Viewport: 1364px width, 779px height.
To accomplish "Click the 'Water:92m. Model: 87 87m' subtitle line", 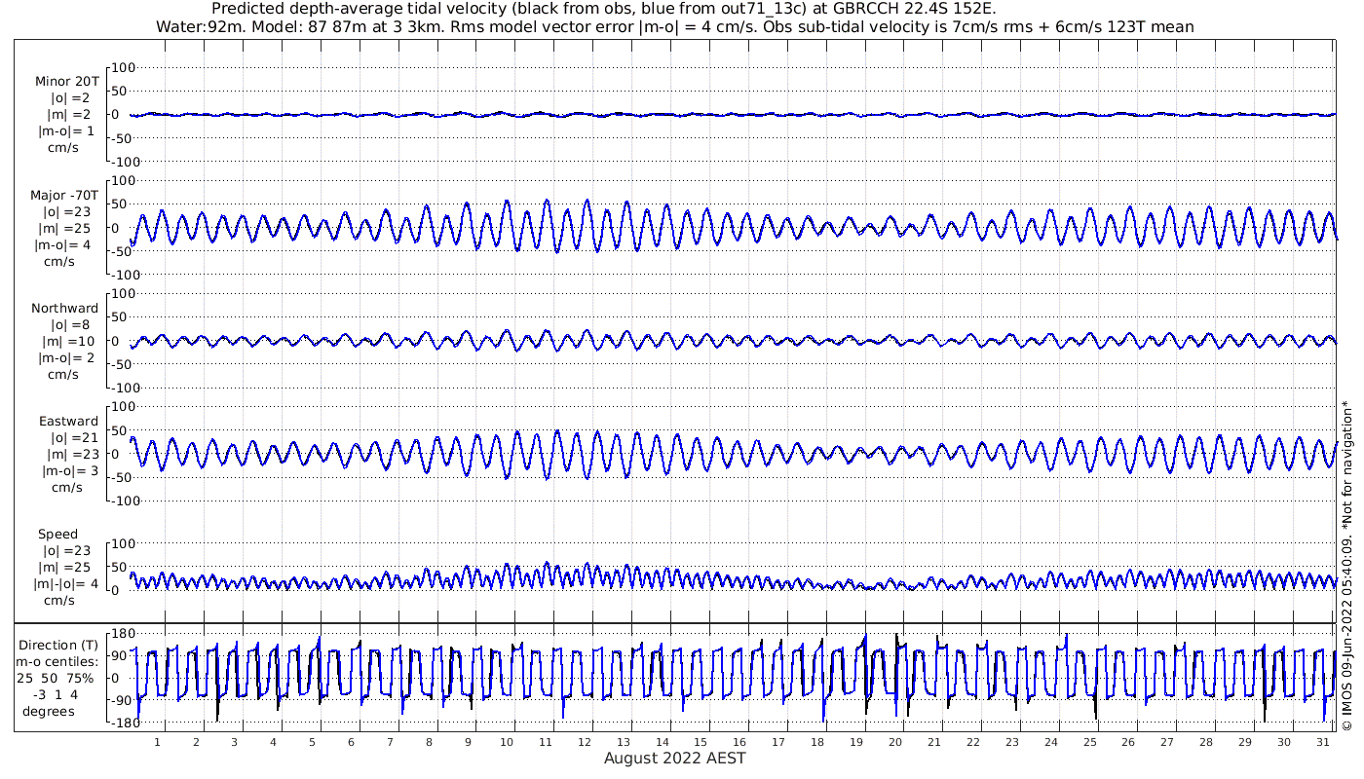I will [675, 26].
